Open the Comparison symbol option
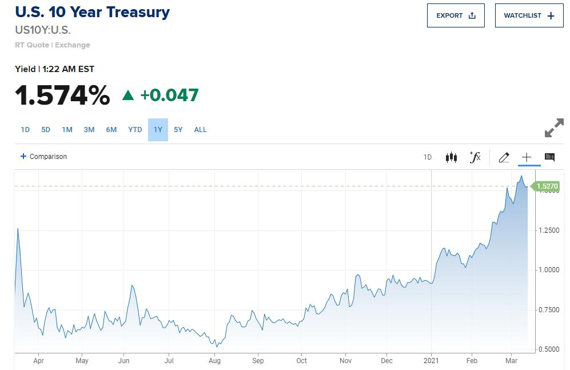The image size is (570, 370). pos(48,157)
